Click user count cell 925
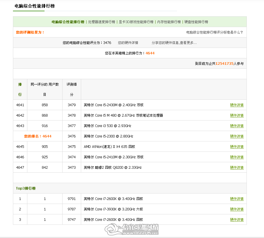Image resolution: width=264 pixels, height=238 pixels. point(45,157)
